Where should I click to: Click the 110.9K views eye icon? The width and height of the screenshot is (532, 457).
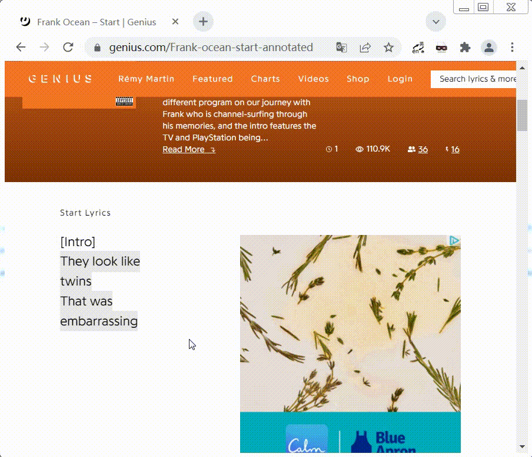pyautogui.click(x=360, y=149)
